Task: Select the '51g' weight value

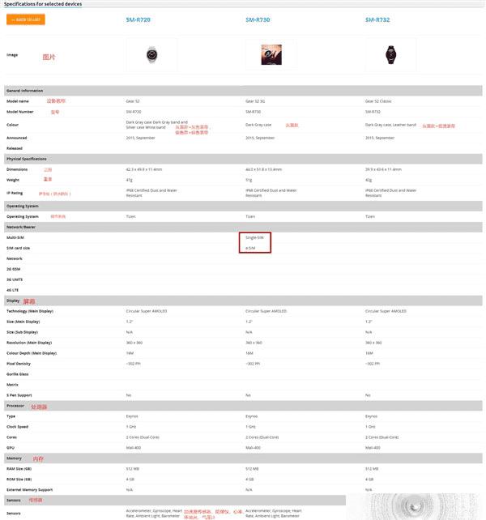Action: click(249, 180)
